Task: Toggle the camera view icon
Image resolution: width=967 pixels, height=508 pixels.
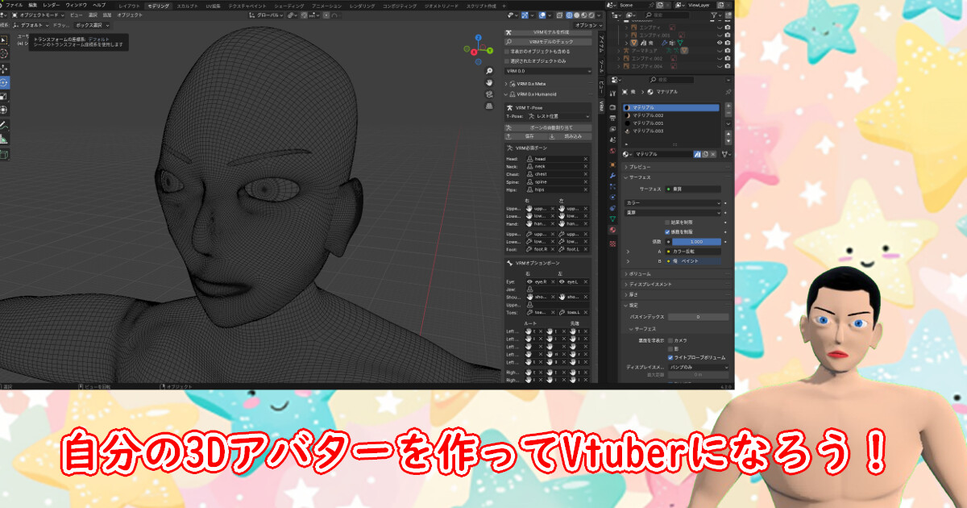Action: pyautogui.click(x=489, y=94)
